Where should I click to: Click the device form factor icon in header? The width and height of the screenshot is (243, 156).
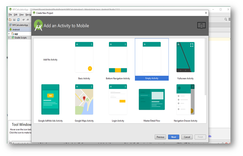click(x=201, y=25)
